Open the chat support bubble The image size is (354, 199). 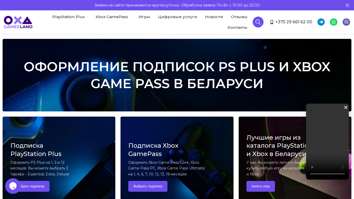pyautogui.click(x=13, y=186)
